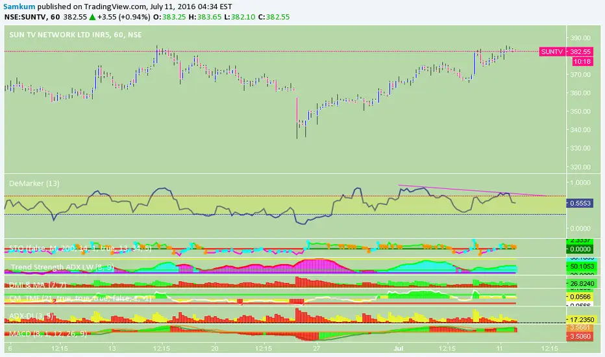This screenshot has width=605, height=357.
Task: Click the DeMarker 1.0000 axis label
Action: [x=580, y=182]
